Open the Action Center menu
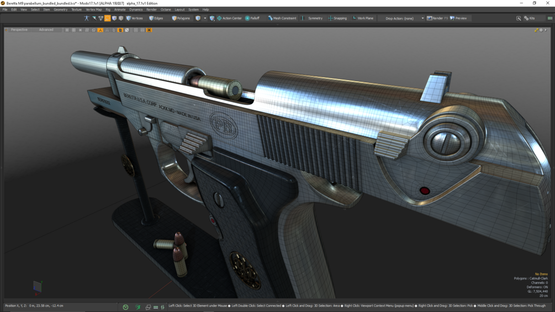555x312 pixels. (x=229, y=18)
